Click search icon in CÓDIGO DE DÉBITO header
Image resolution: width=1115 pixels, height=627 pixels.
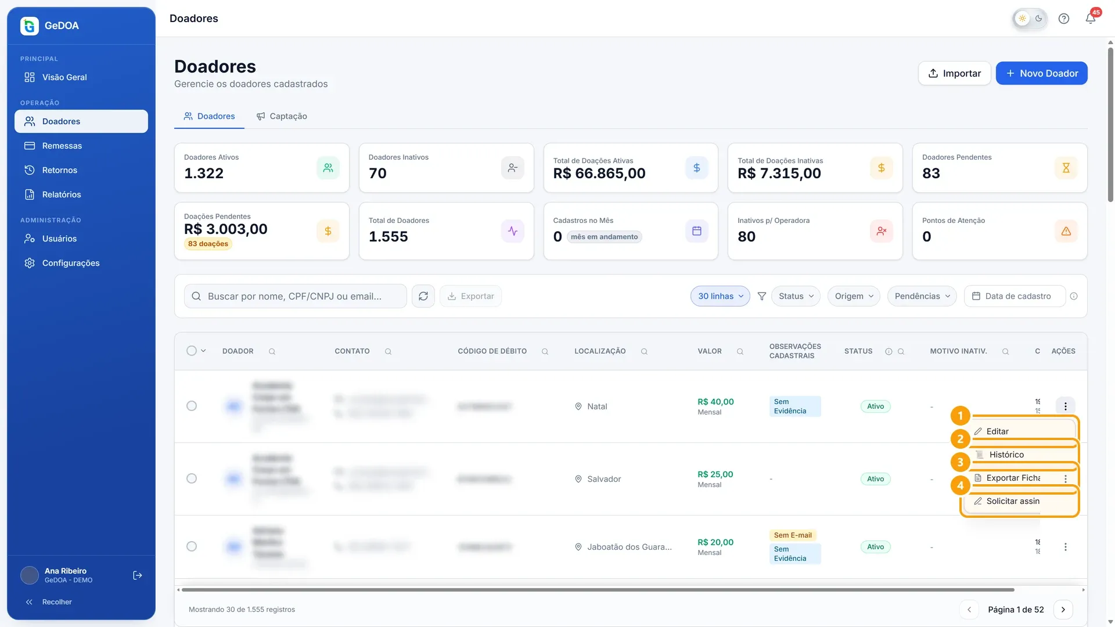[545, 351]
